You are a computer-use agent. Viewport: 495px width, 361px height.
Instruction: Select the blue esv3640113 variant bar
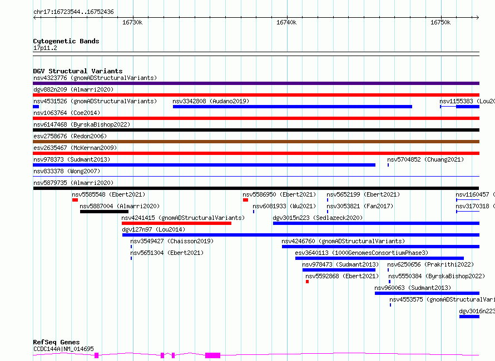point(379,258)
